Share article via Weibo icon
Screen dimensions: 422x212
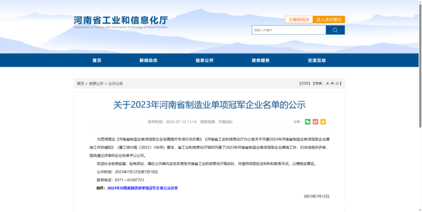(316, 121)
